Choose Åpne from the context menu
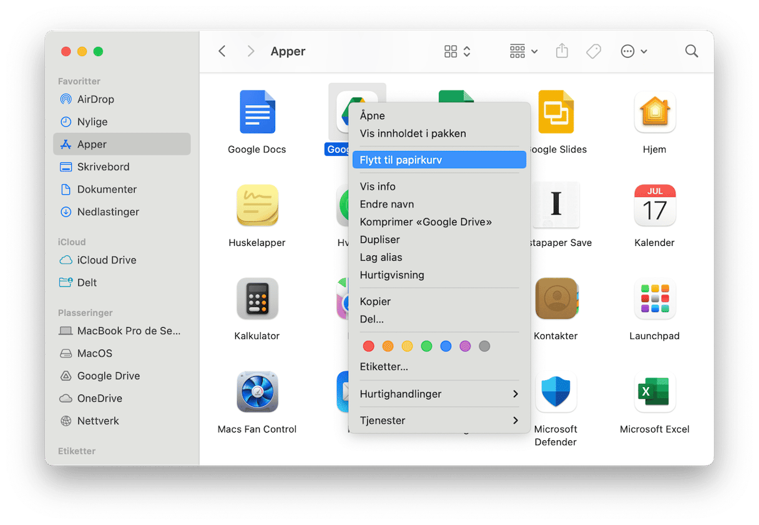Screen dimensions: 759x525 coord(439,115)
